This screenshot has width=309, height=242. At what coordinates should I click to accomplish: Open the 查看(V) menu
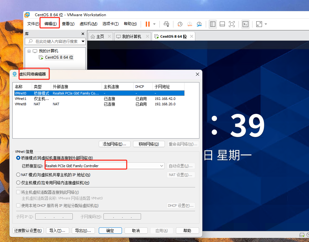(68, 24)
